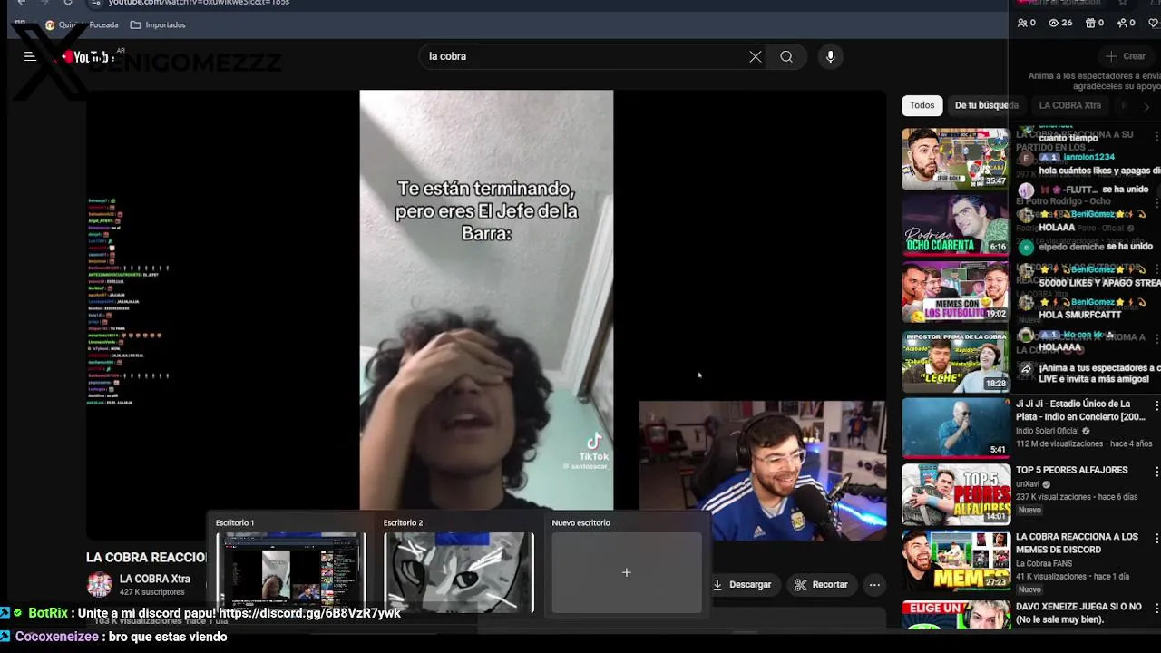Open the 'Ji Ji Ji - Estadio Único' title
Image resolution: width=1161 pixels, height=653 pixels.
pos(1081,410)
